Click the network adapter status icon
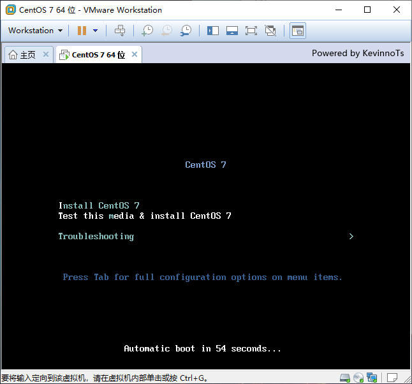 click(x=372, y=378)
